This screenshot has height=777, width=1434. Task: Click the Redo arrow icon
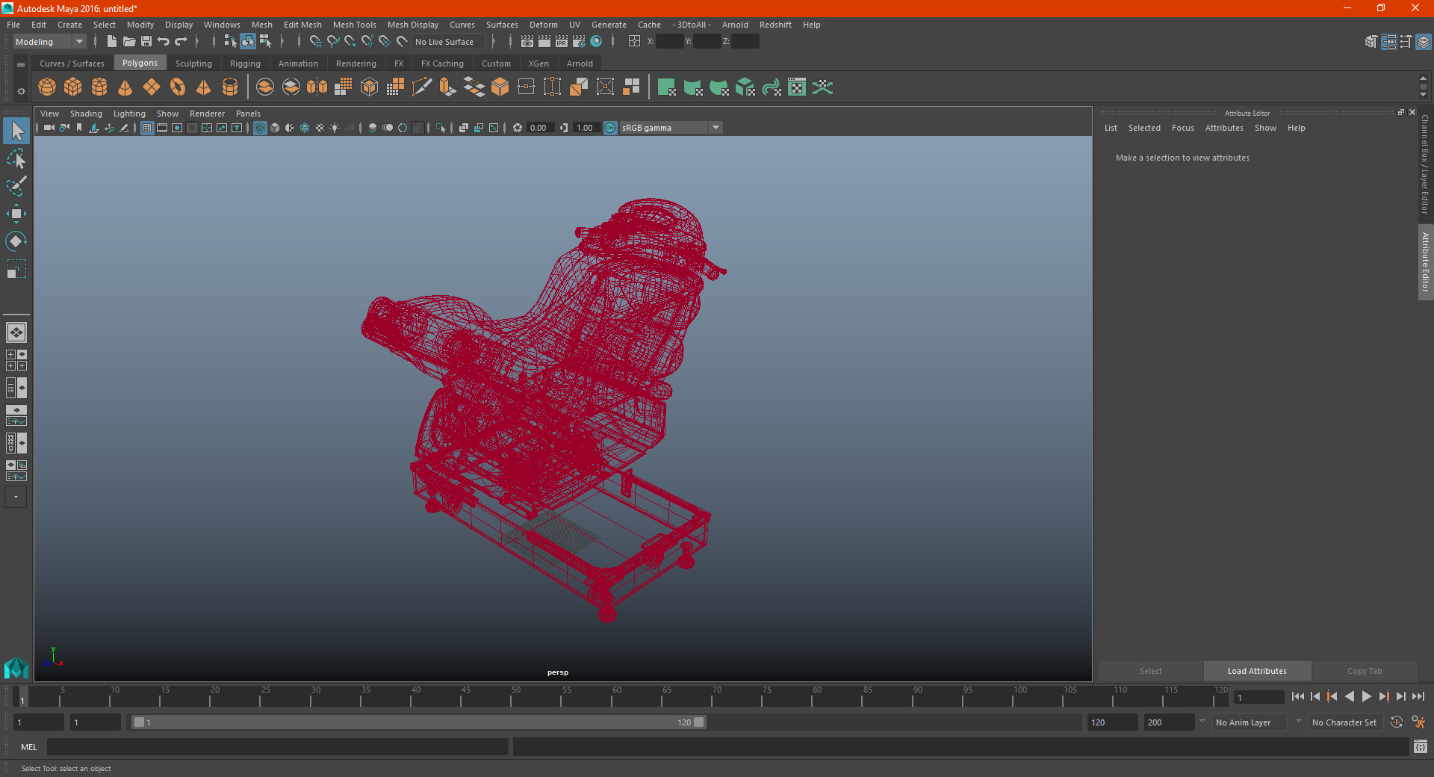click(181, 42)
